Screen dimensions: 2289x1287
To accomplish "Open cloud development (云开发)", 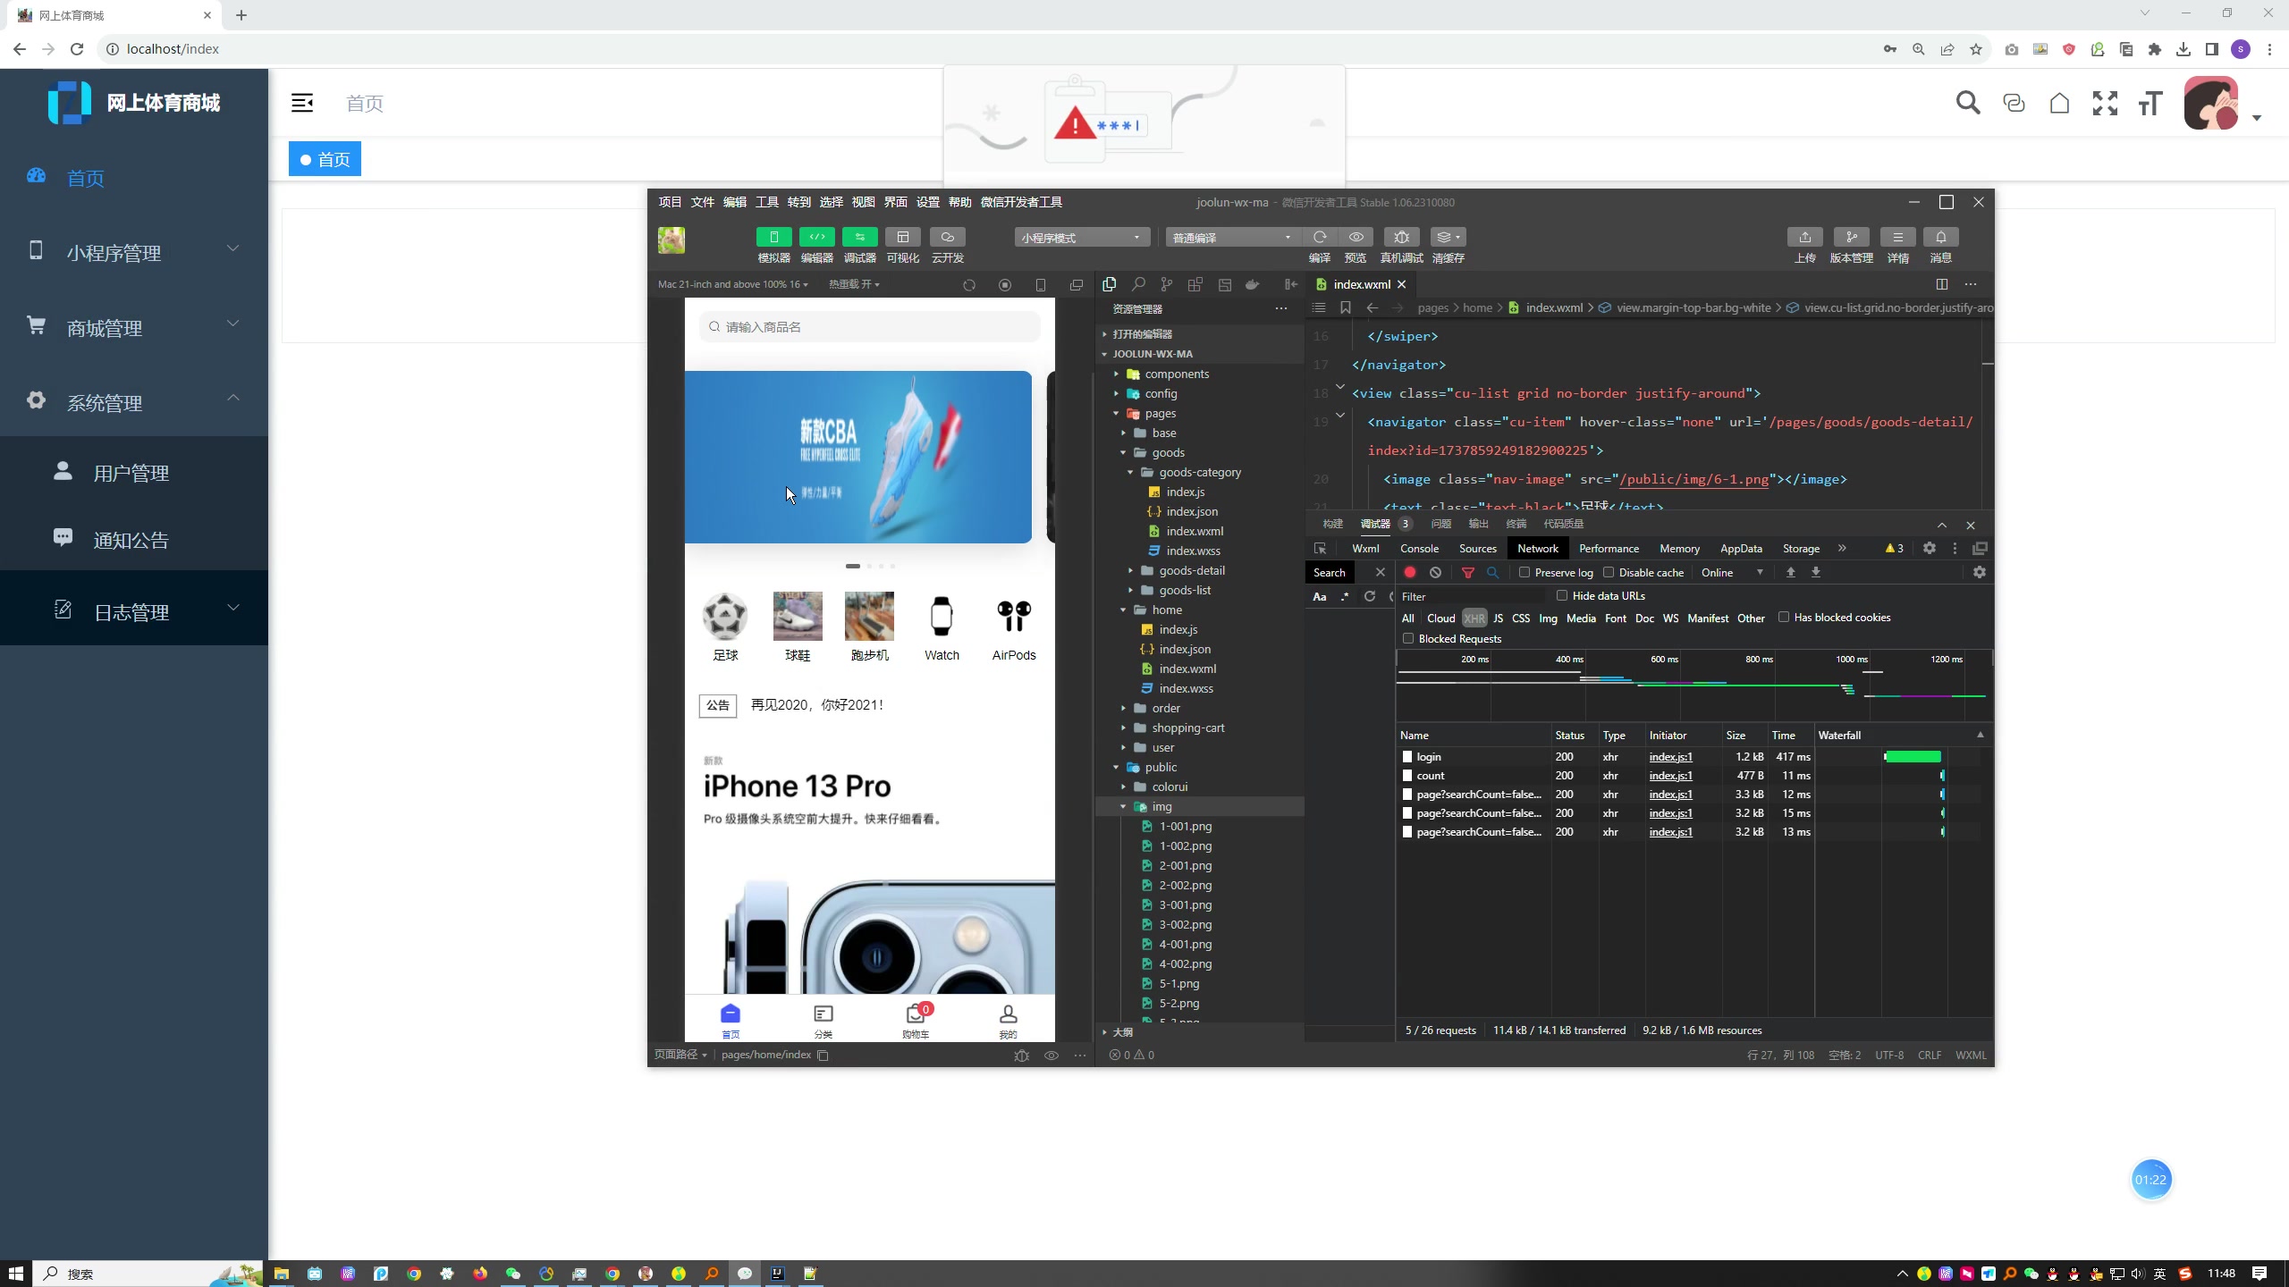I will pyautogui.click(x=947, y=237).
